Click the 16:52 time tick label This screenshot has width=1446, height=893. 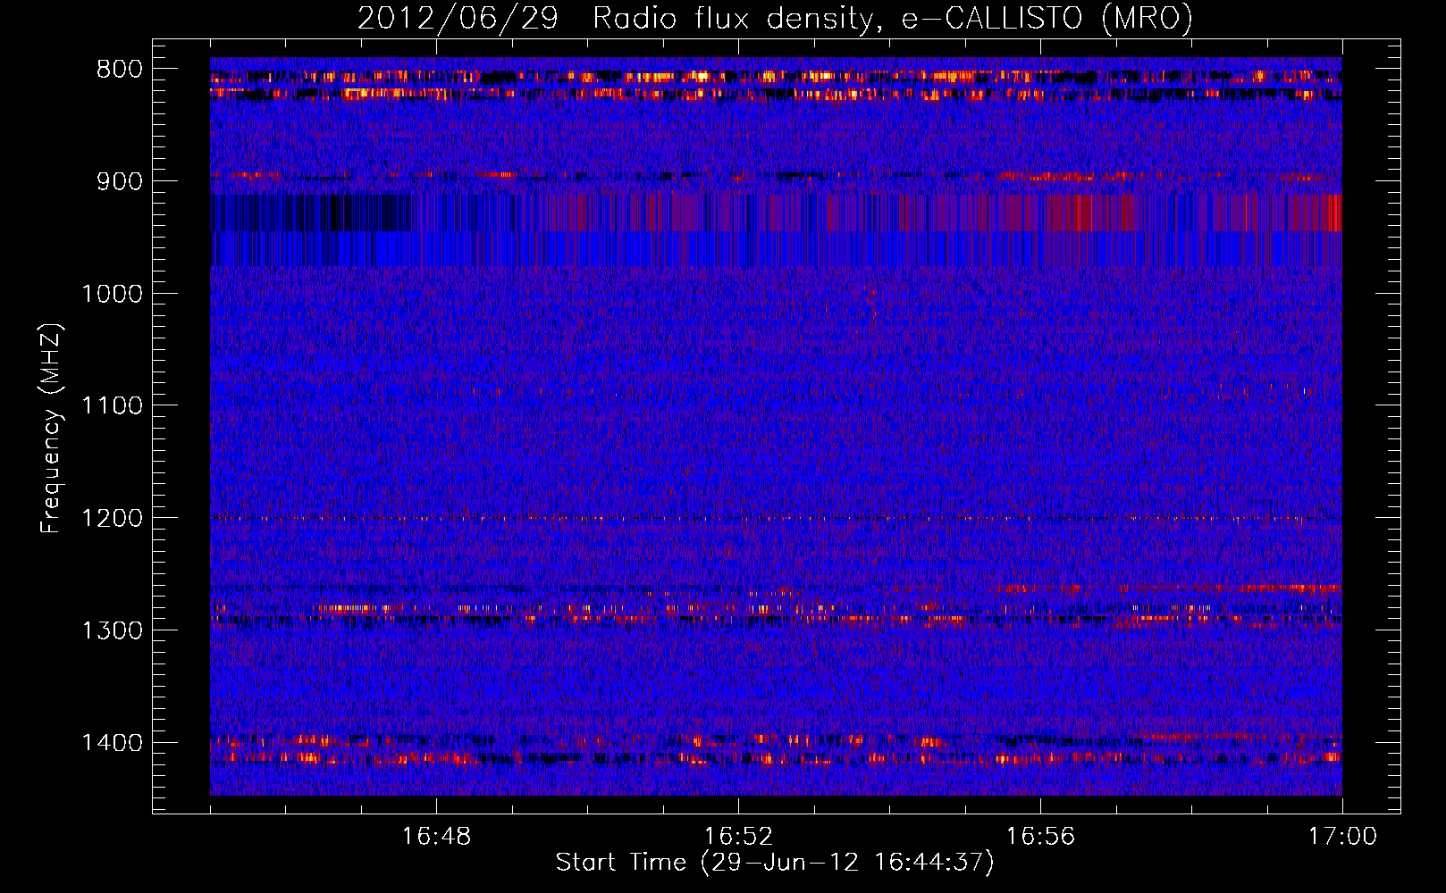738,836
